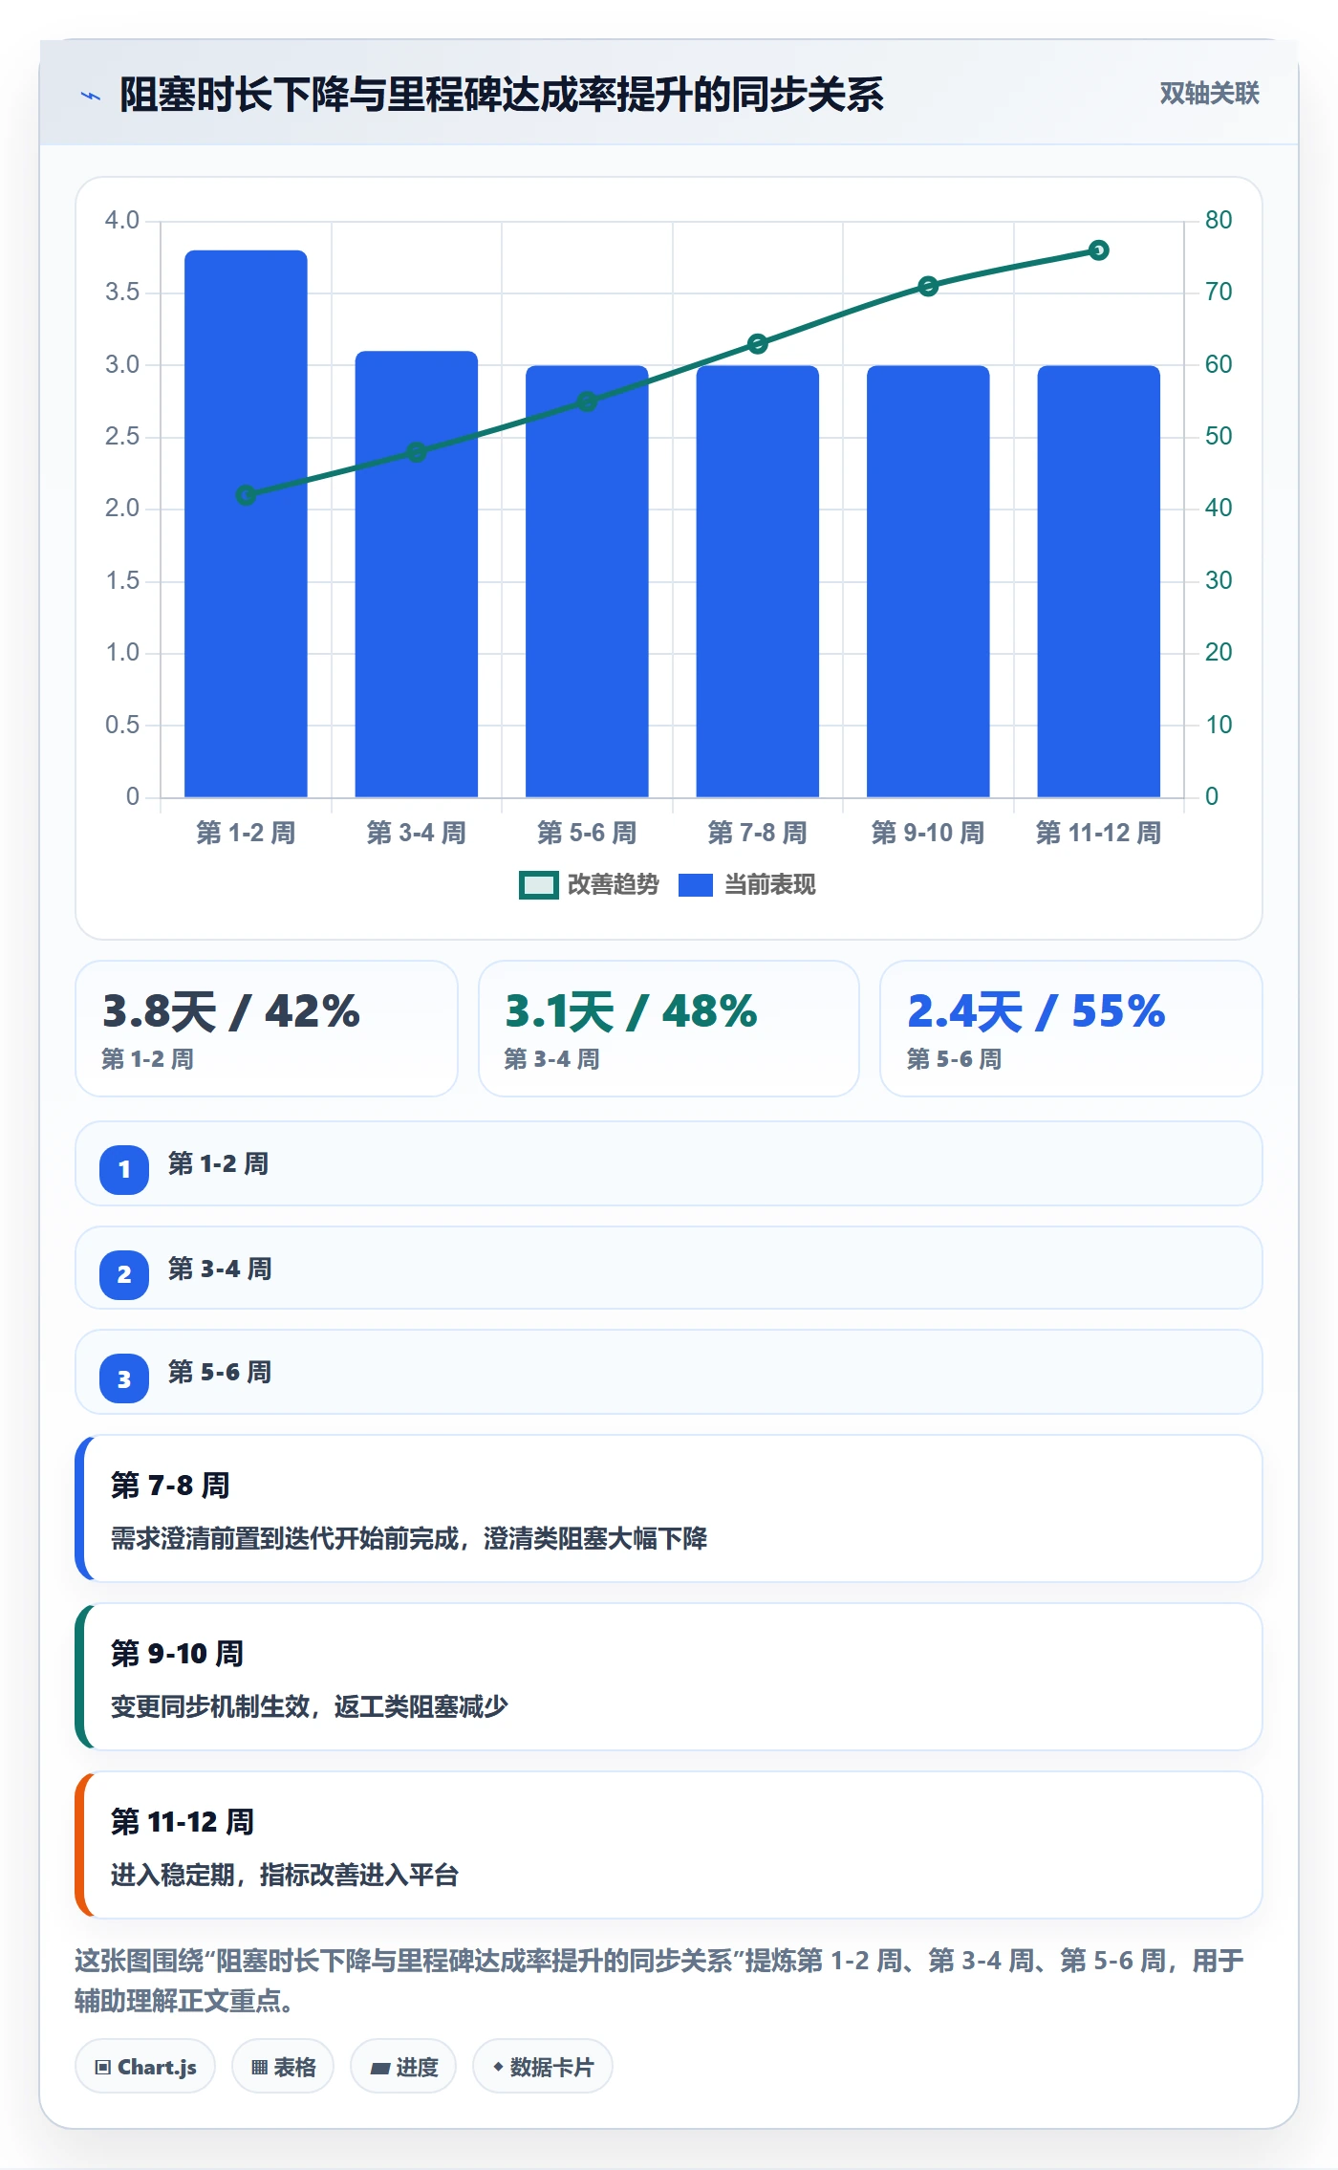Screen dimensions: 1338x2170
Task: Click the trend line point at 第 3-4 周
Action: click(417, 452)
